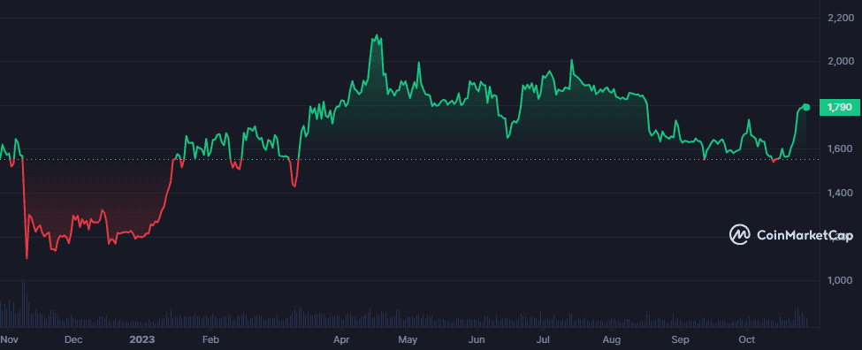Viewport: 862px width, 350px height.
Task: Click the green end-of-line price dot
Action: pyautogui.click(x=806, y=107)
